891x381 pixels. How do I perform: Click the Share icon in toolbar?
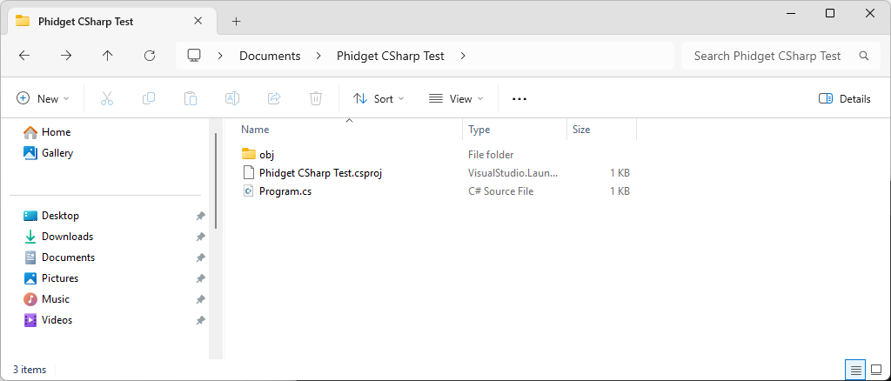pos(274,99)
